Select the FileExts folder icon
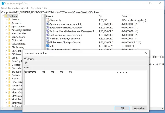165x113 pixels. point(9,78)
